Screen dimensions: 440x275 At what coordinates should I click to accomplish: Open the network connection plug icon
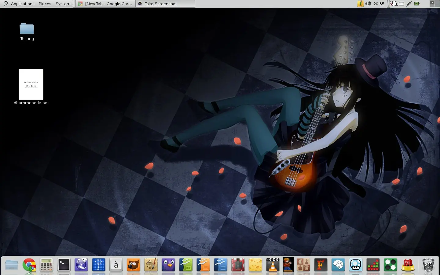(x=409, y=4)
